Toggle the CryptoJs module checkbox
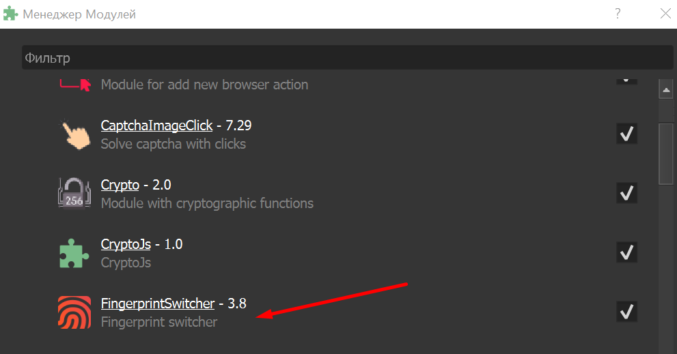 point(626,253)
